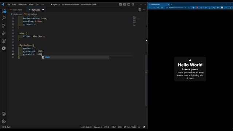
Task: Click the Hello World heading in browser
Action: 190,65
